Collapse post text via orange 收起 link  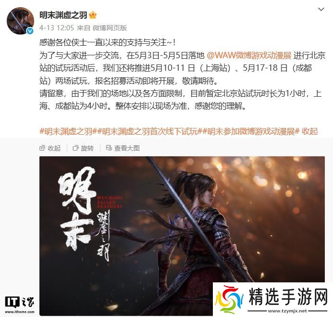click(310, 131)
